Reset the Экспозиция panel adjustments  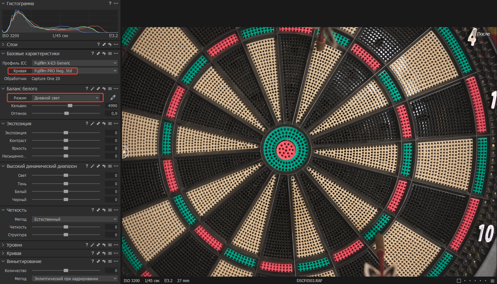[x=104, y=123]
